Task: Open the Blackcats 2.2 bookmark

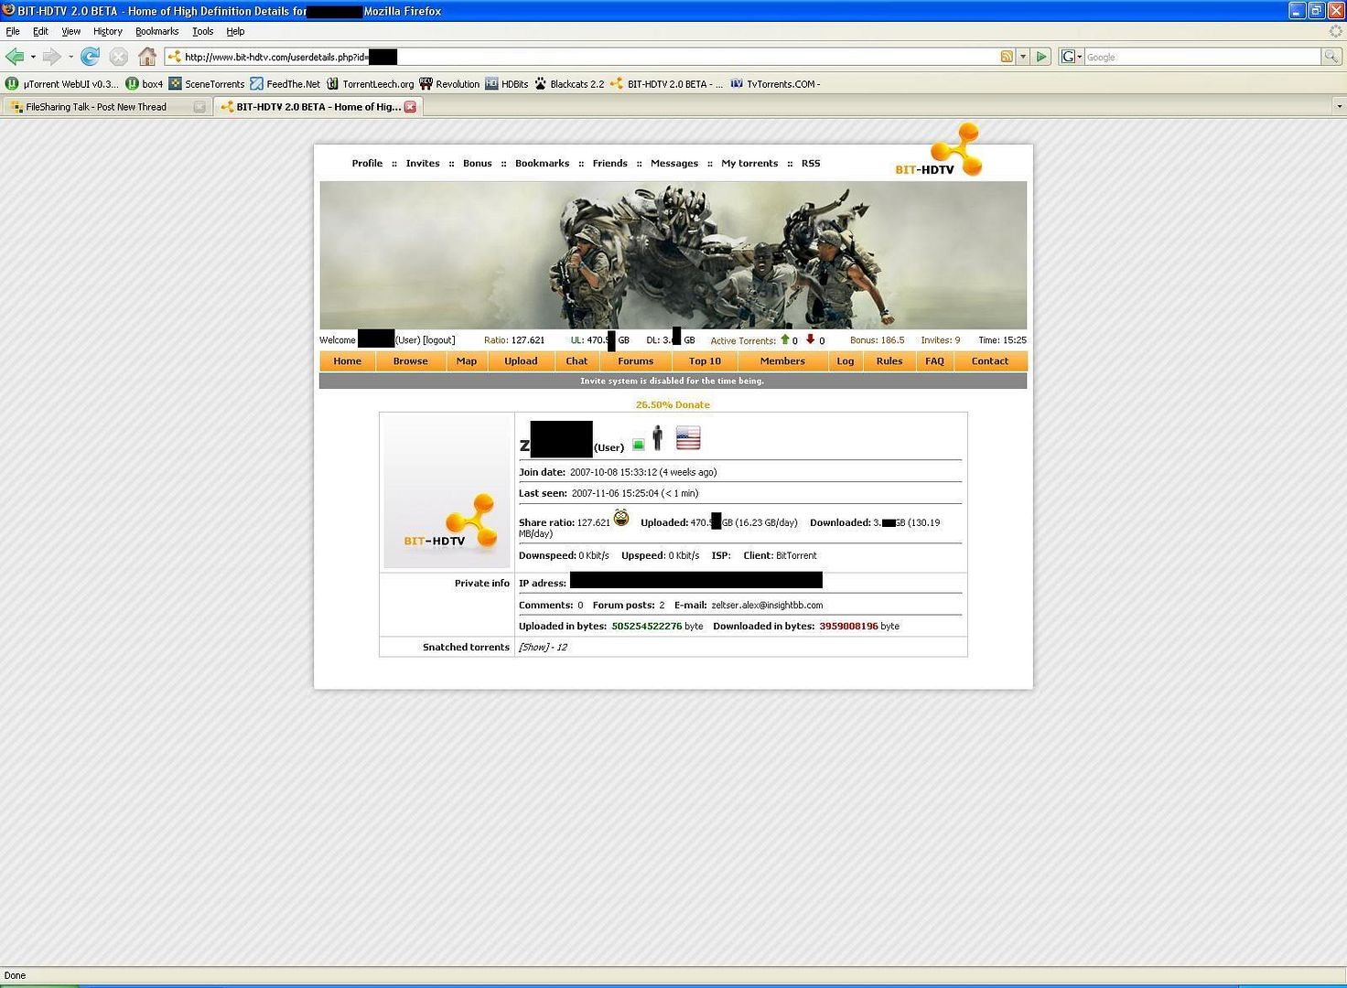Action: coord(569,83)
